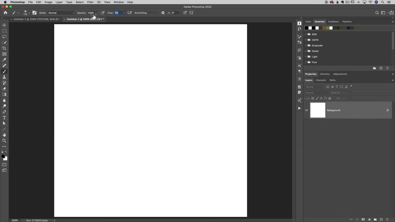Expand the Pure swatch group
This screenshot has height=222, width=395.
point(306,62)
